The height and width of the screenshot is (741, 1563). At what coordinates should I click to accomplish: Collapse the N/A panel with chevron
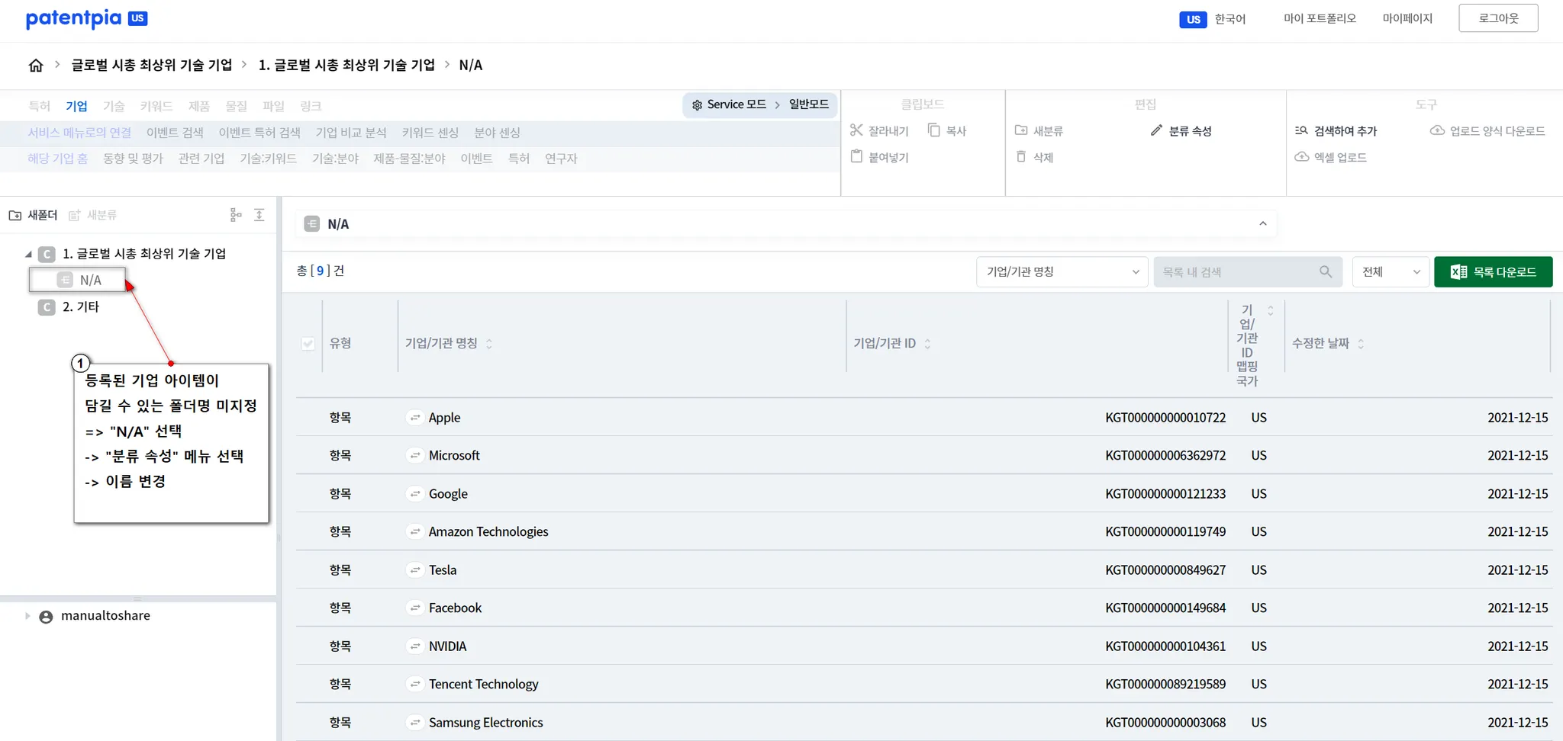pyautogui.click(x=1262, y=224)
